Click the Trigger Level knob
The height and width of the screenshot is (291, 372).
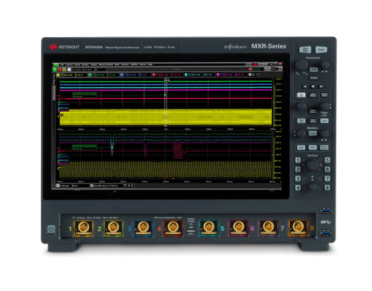click(325, 105)
